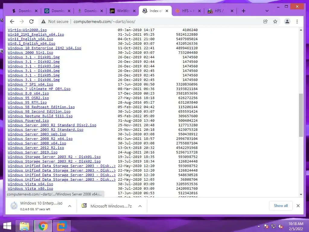Click Windows Server 2012 R2.iso
The width and height of the screenshot is (309, 232).
coord(36,148)
